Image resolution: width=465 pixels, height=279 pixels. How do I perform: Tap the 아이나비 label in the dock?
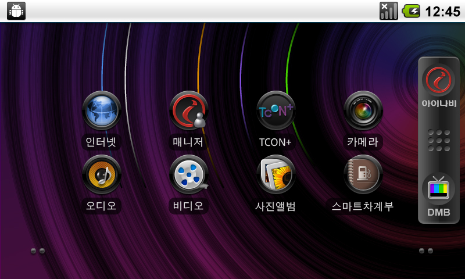439,103
